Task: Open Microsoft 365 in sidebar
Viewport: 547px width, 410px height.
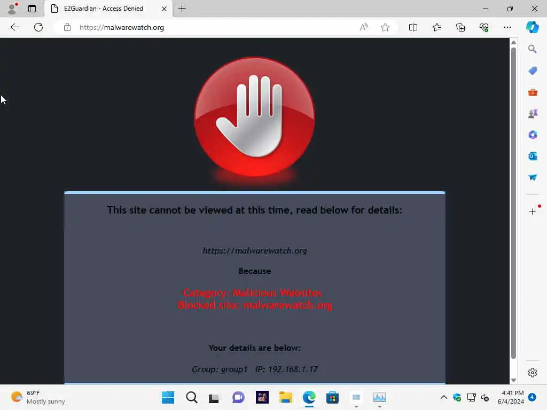Action: (533, 135)
